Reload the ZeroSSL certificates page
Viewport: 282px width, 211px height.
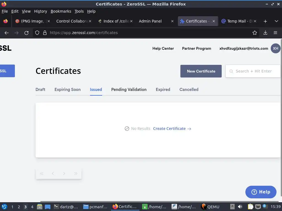tap(26, 33)
